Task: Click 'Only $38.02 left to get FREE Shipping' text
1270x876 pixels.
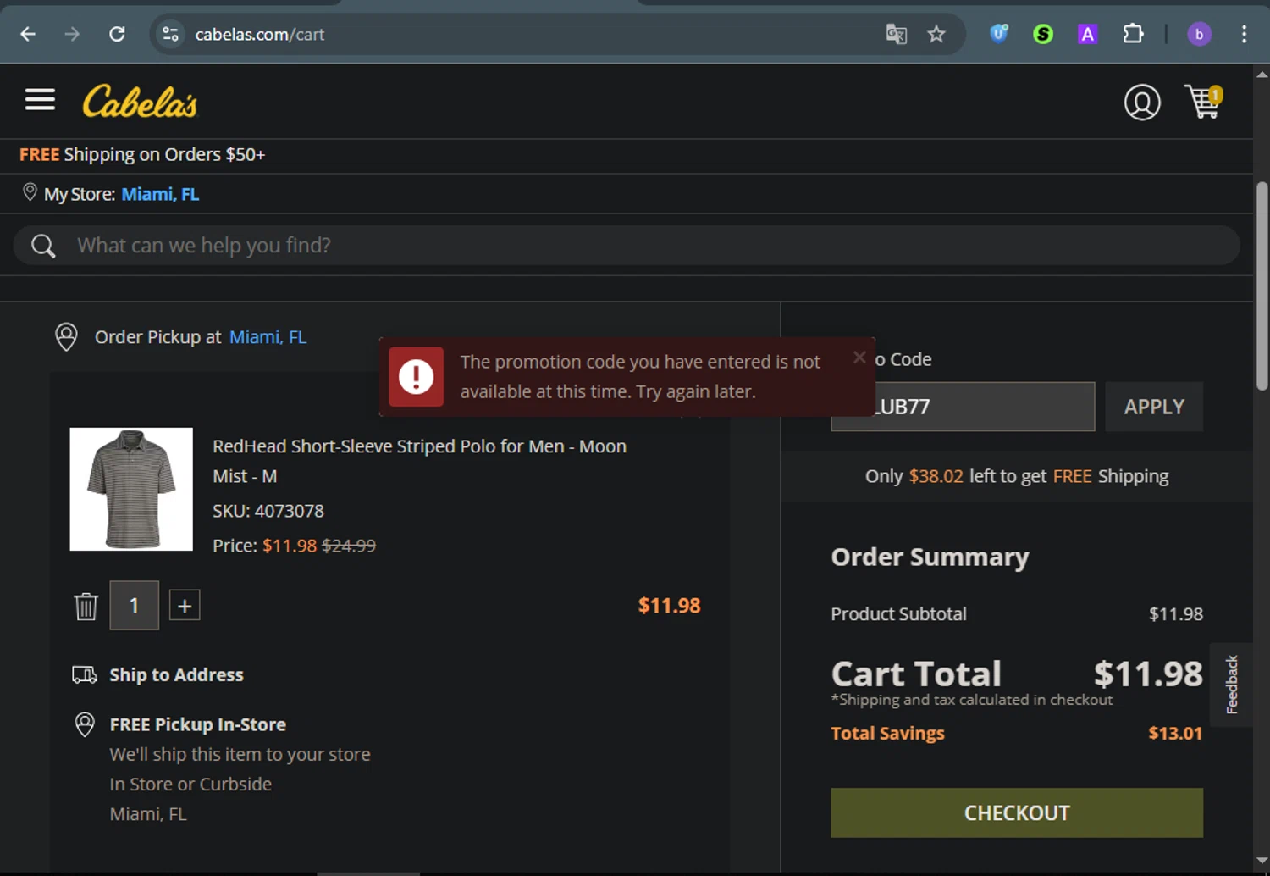Action: pyautogui.click(x=1017, y=476)
